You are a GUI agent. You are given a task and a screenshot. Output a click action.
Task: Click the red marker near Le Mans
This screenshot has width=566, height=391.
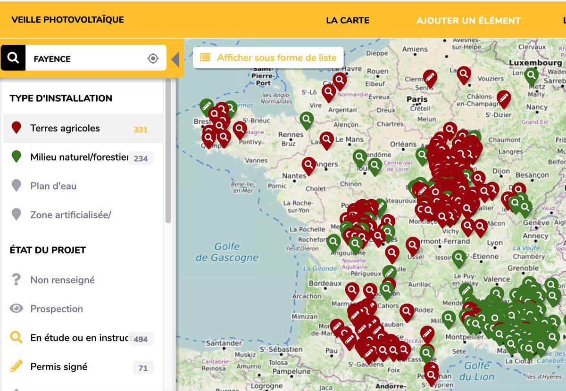pos(326,140)
